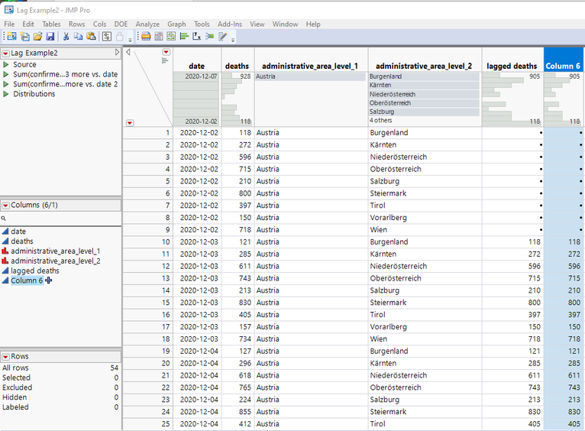585x431 pixels.
Task: Open the Columns panel red triangle menu
Action: pyautogui.click(x=5, y=206)
